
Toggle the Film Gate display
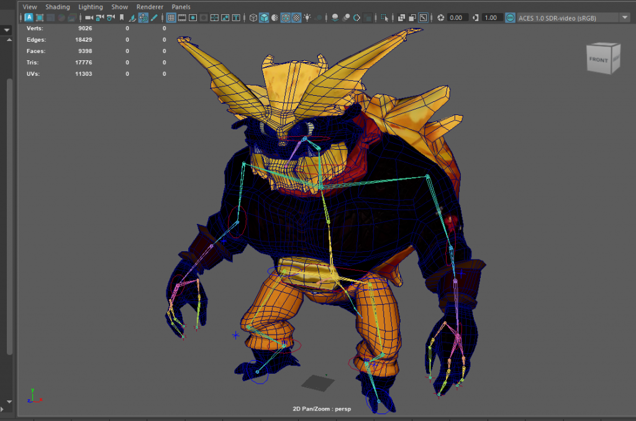coord(182,17)
